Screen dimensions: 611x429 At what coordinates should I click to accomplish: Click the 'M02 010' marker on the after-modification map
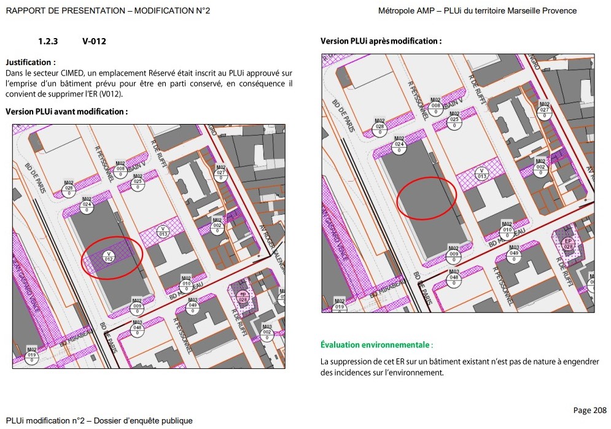click(507, 231)
